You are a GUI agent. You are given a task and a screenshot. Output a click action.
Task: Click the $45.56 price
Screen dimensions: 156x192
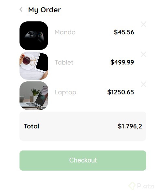124,32
